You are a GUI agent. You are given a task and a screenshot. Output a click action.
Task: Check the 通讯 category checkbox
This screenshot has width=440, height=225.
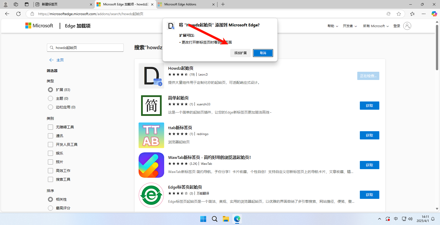point(50,136)
